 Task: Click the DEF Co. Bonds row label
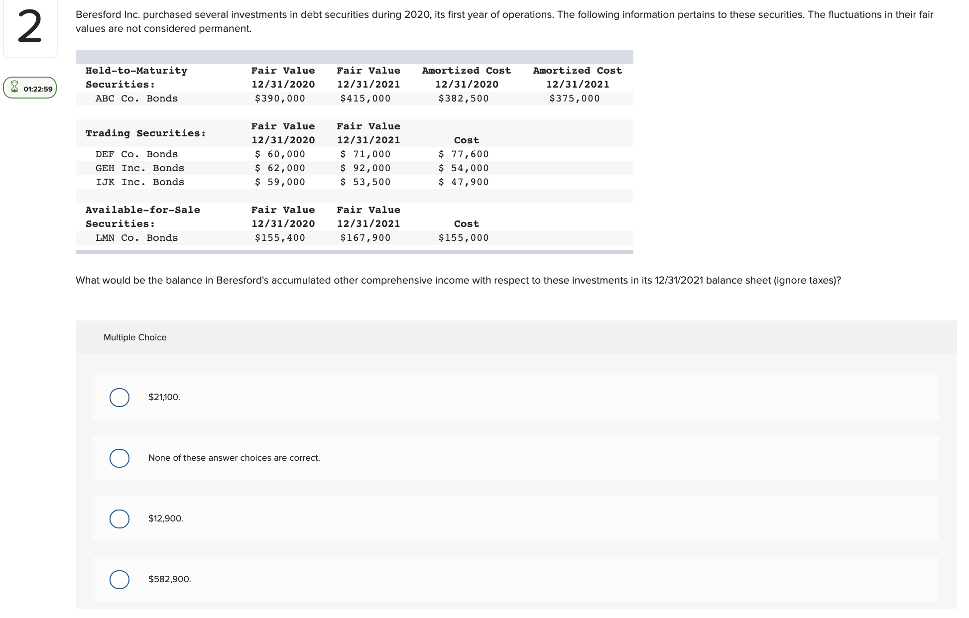coord(136,154)
